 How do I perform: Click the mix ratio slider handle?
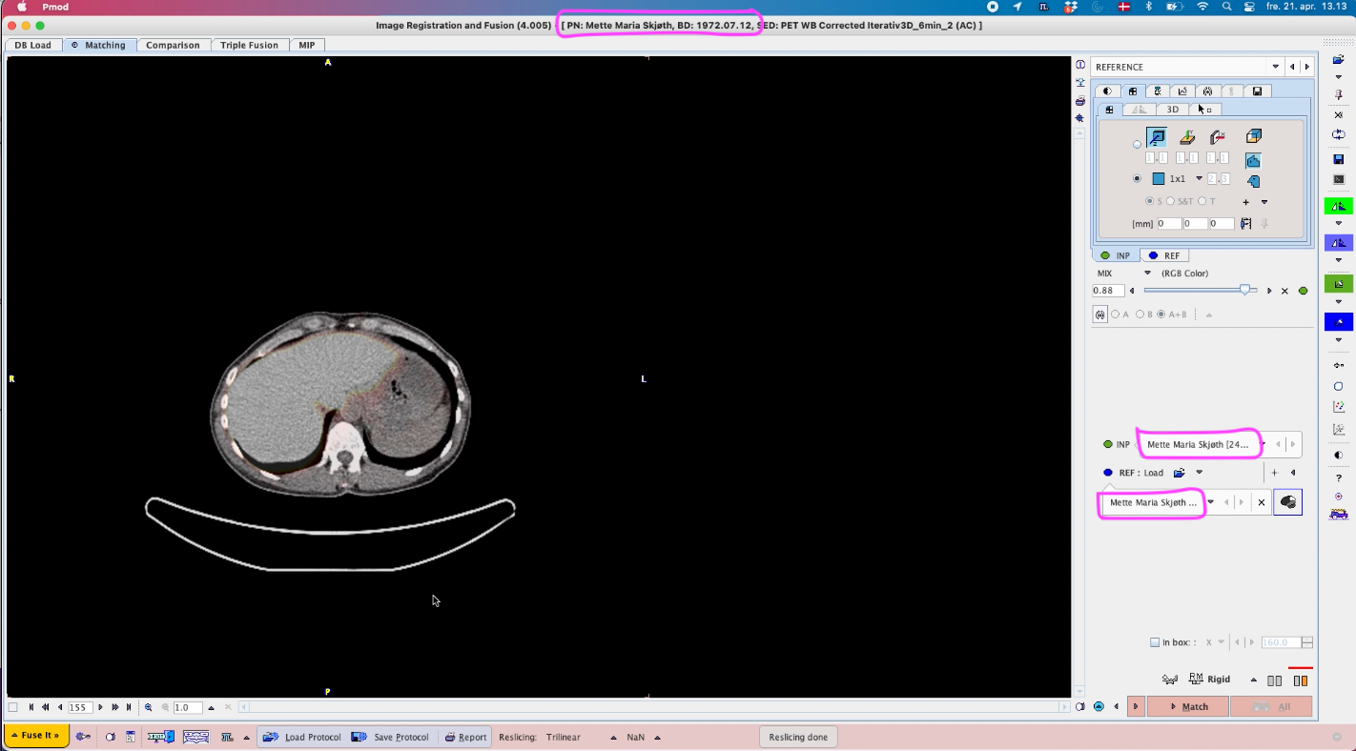[x=1244, y=290]
